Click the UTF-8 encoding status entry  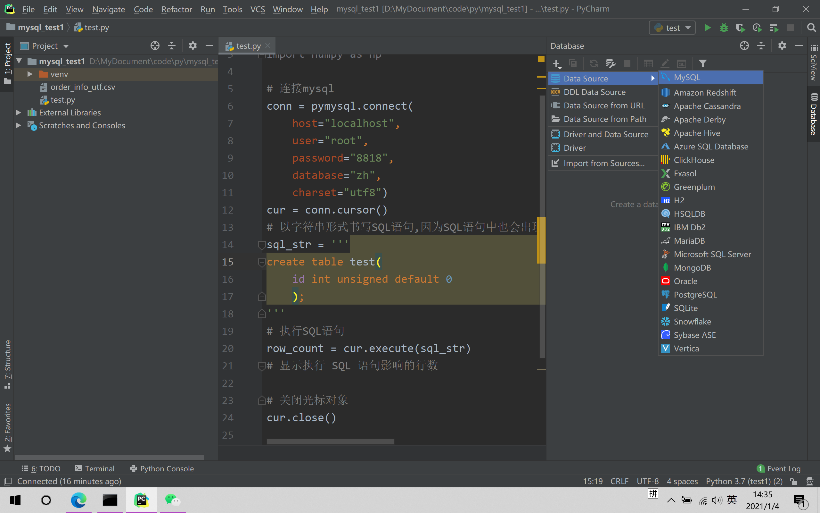(x=648, y=482)
